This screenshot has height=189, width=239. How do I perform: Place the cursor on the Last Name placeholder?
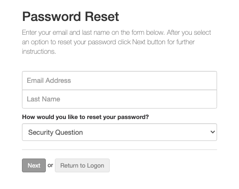(x=43, y=99)
